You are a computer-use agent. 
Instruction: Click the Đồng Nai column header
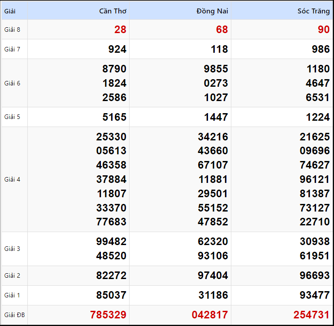[x=212, y=11]
